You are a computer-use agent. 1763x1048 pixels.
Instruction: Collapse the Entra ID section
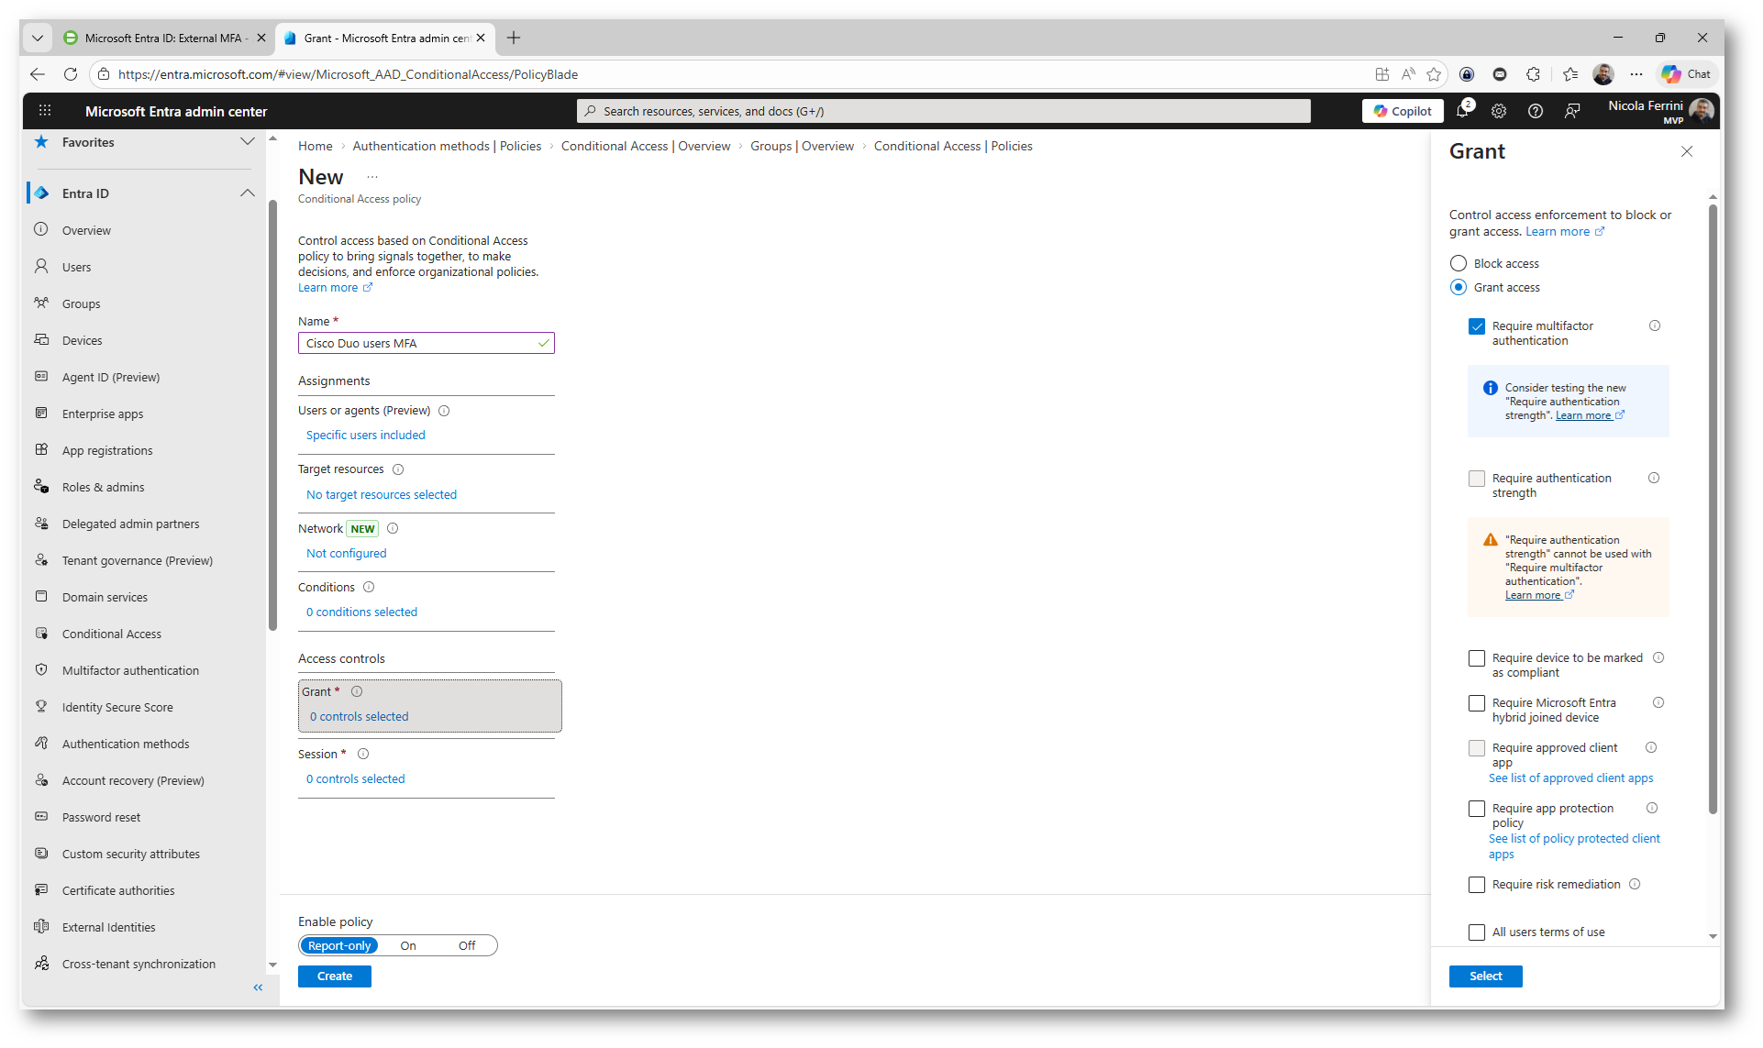(247, 193)
